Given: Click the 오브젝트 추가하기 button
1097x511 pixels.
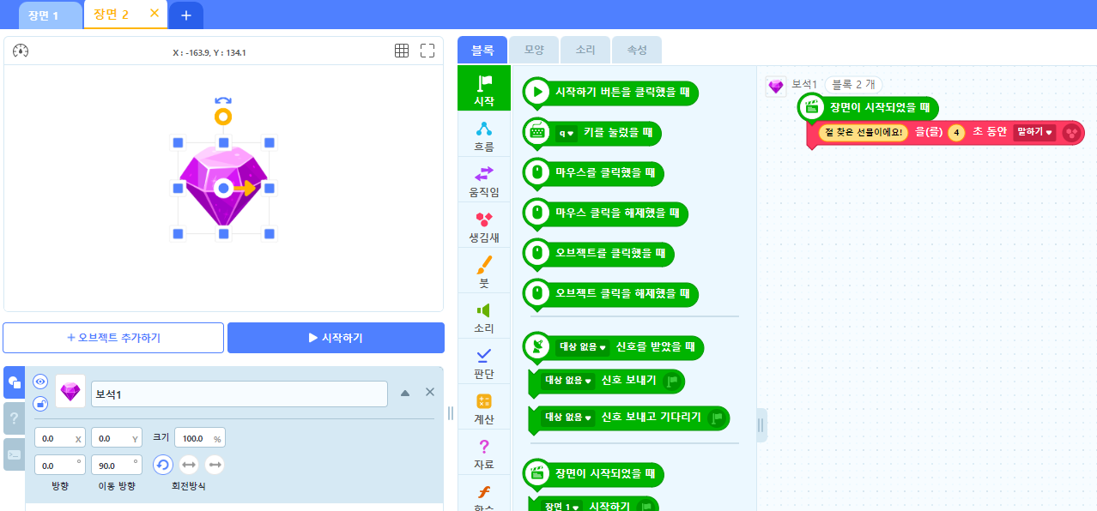Looking at the screenshot, I should point(113,338).
